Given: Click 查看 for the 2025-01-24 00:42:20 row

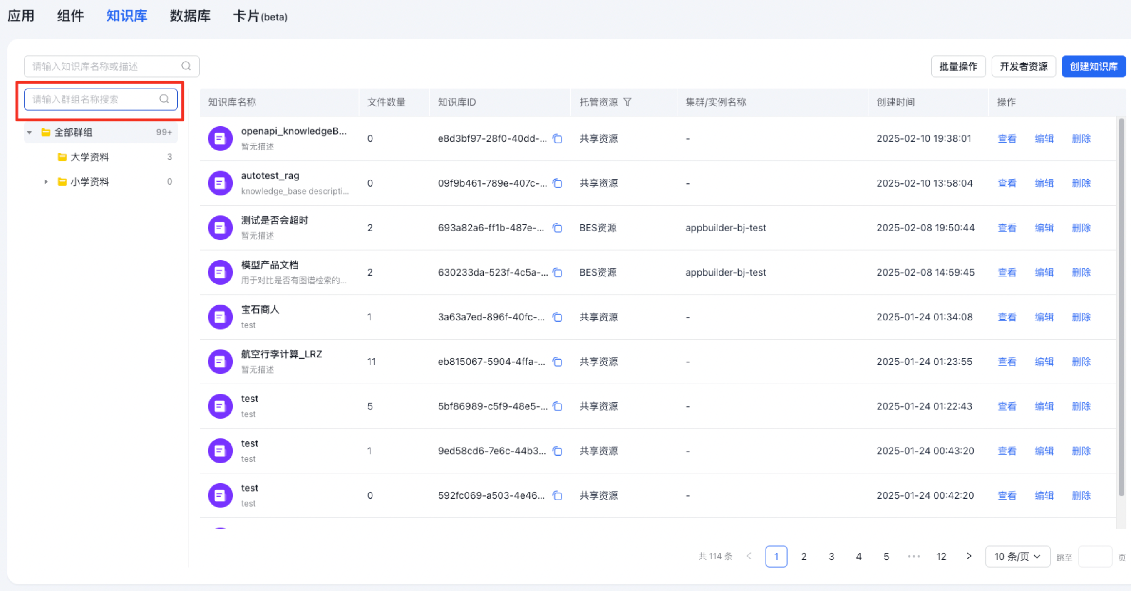Looking at the screenshot, I should pos(1007,495).
